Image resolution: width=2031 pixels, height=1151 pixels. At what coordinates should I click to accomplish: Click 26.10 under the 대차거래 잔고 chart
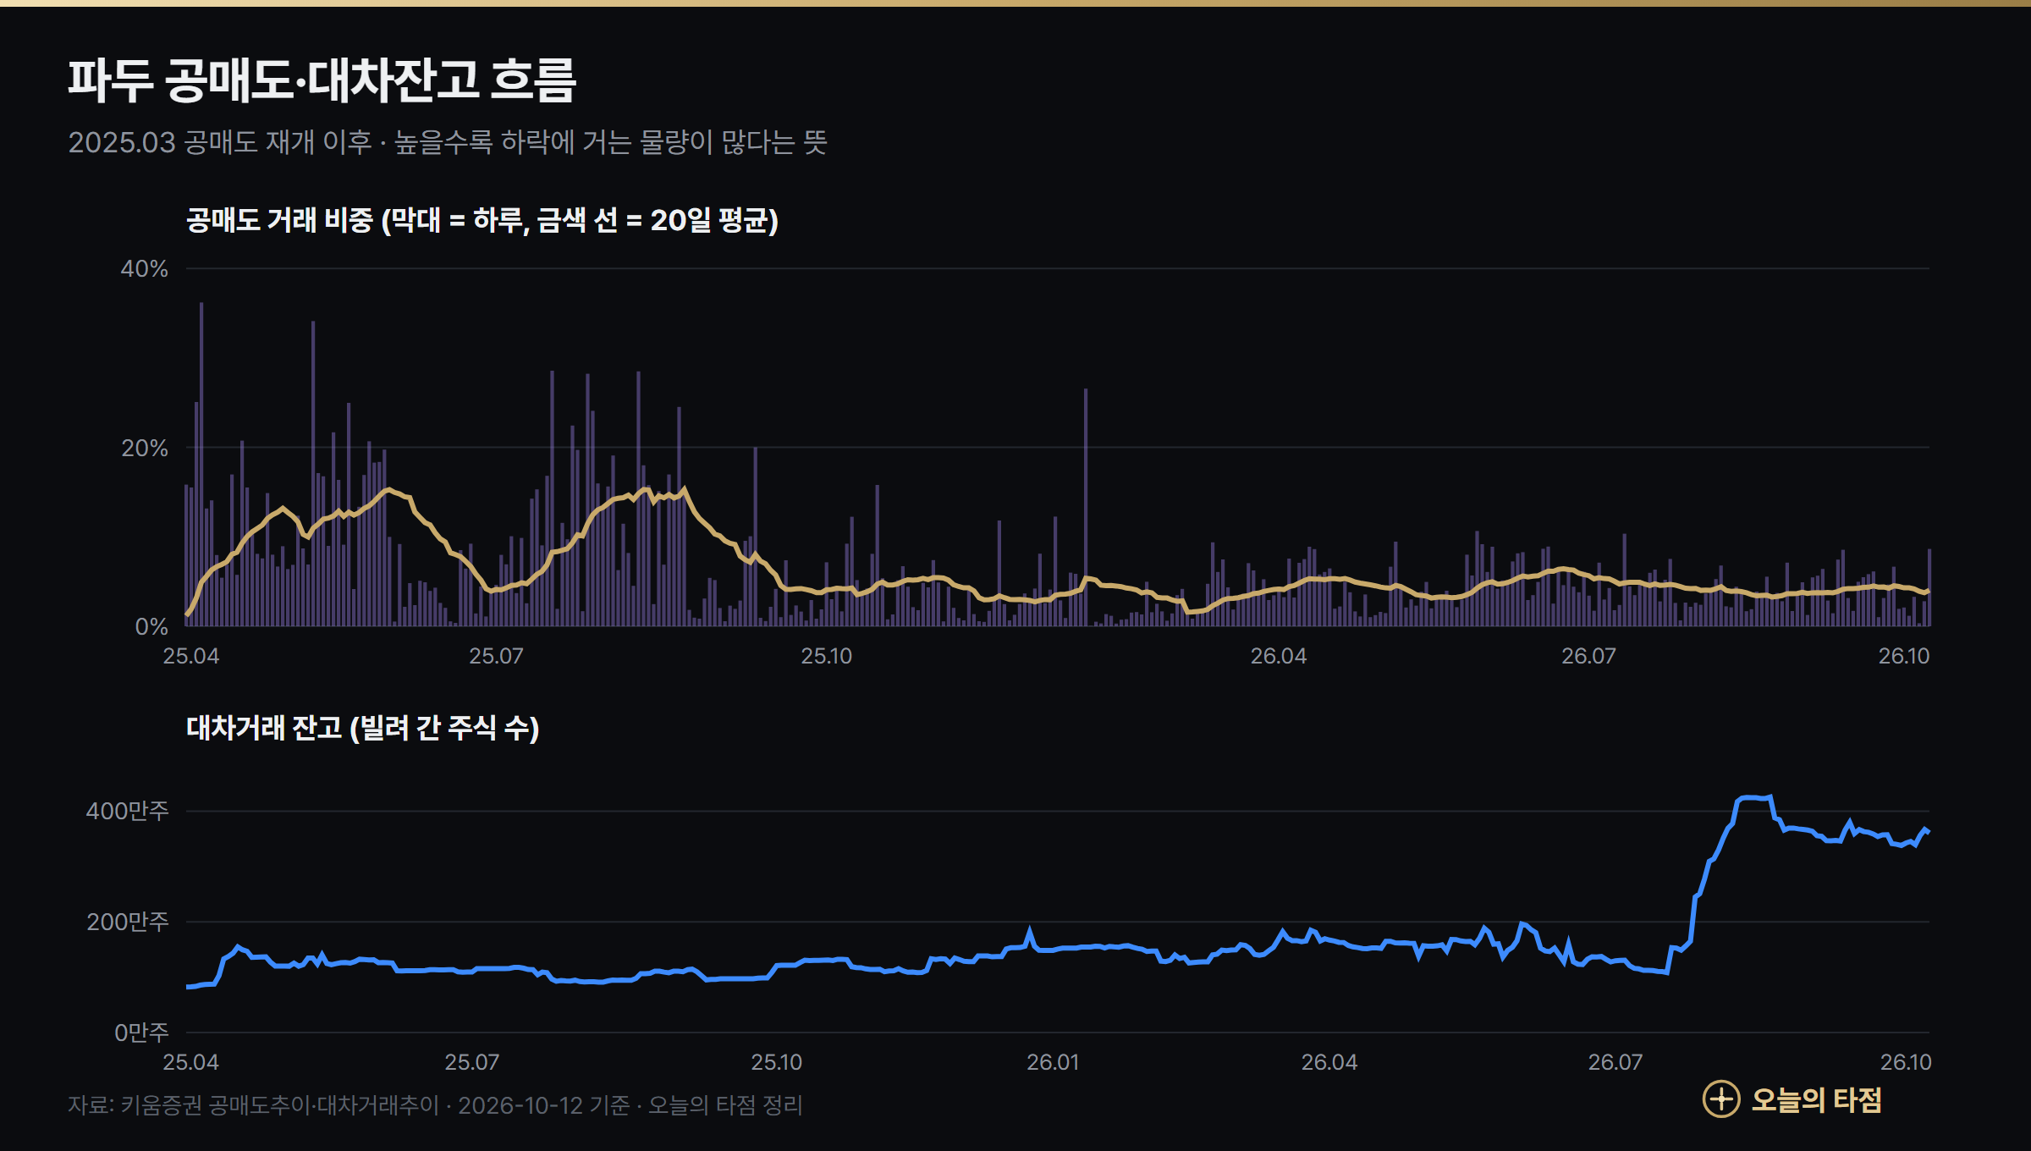(1906, 1062)
